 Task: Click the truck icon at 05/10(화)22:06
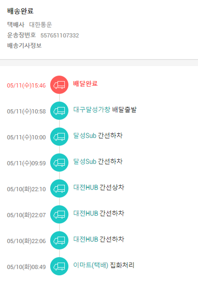click(59, 240)
